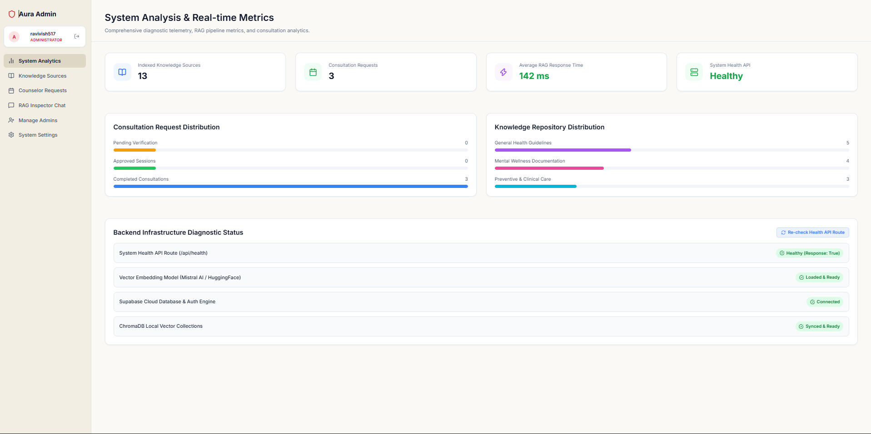Screen dimensions: 871x434
Task: Click the server icon on System Health API card
Action: (694, 72)
